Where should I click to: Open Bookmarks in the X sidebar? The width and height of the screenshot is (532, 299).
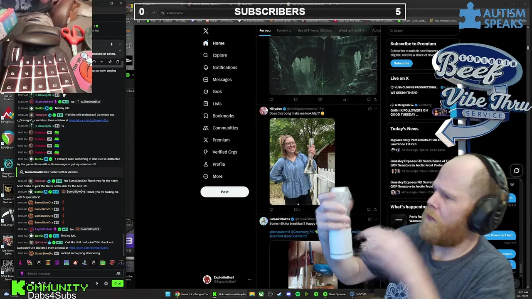tap(219, 116)
